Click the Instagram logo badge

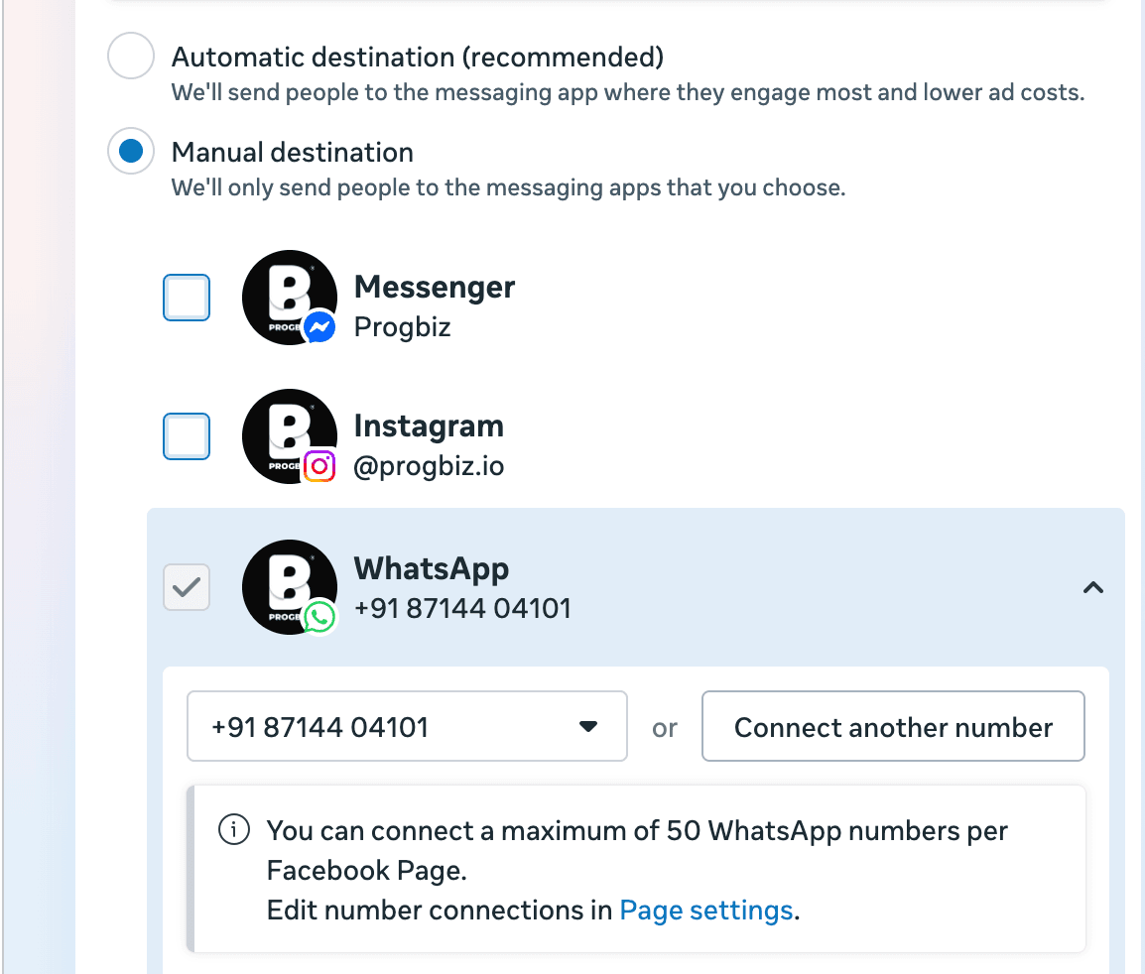[x=319, y=465]
